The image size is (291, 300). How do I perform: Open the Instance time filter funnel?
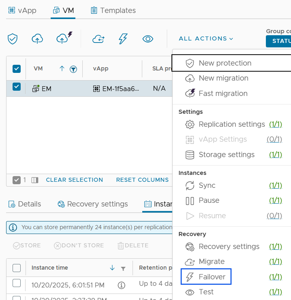123,268
